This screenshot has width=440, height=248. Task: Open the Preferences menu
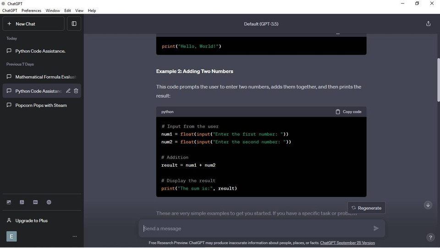coord(31,11)
